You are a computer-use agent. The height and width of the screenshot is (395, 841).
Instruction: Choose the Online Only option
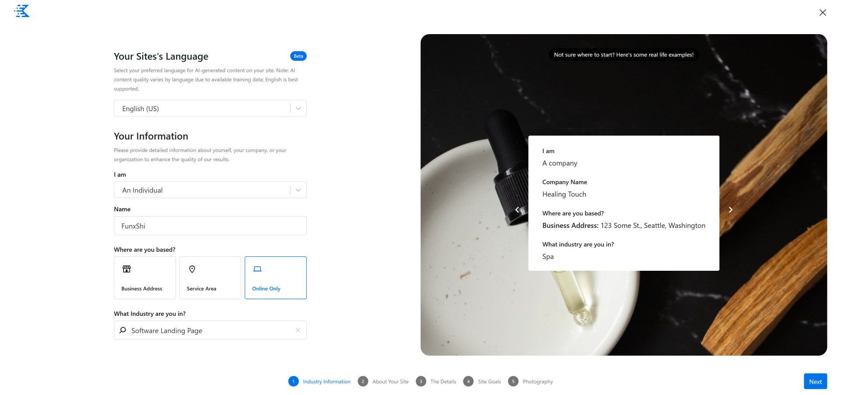(276, 278)
